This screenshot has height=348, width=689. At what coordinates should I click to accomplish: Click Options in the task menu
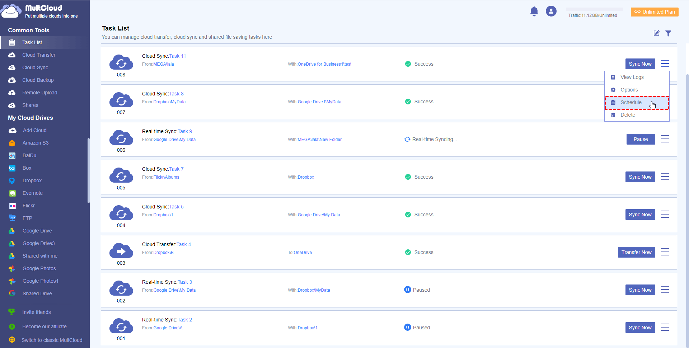629,90
